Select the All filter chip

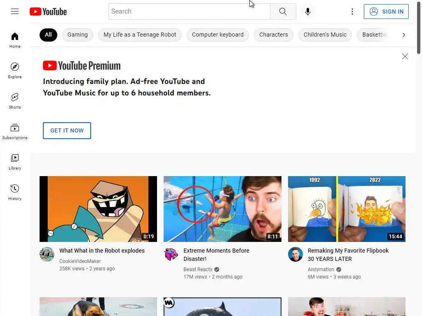pos(48,35)
